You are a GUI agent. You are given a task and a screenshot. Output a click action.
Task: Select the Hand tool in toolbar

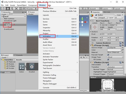(x=4, y=9)
